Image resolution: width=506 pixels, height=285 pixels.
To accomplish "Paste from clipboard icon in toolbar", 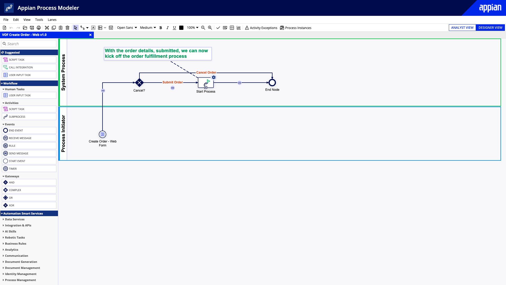I will pyautogui.click(x=61, y=28).
